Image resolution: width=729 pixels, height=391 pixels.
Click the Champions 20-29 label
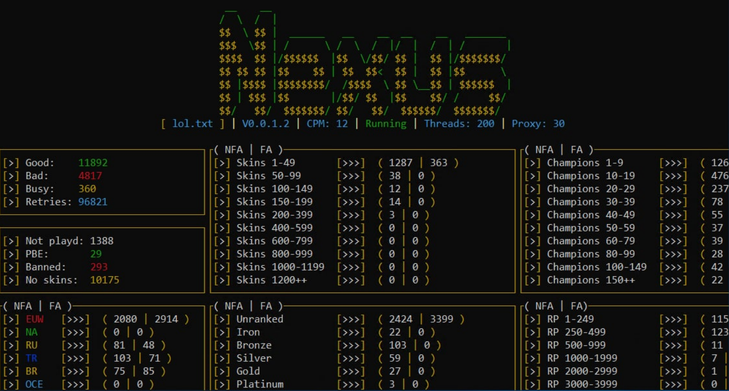point(591,189)
